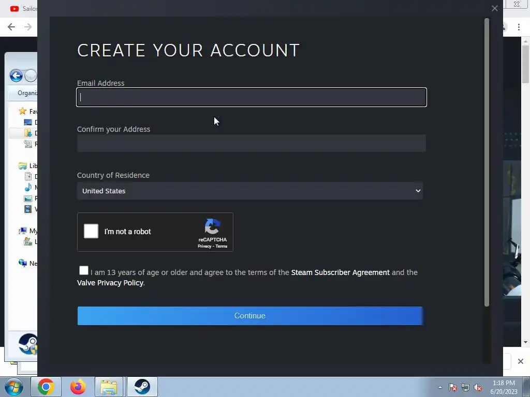Screen dimensions: 530x397
Task: Tick the 13 years of age agreement checkbox
Action: pyautogui.click(x=83, y=270)
